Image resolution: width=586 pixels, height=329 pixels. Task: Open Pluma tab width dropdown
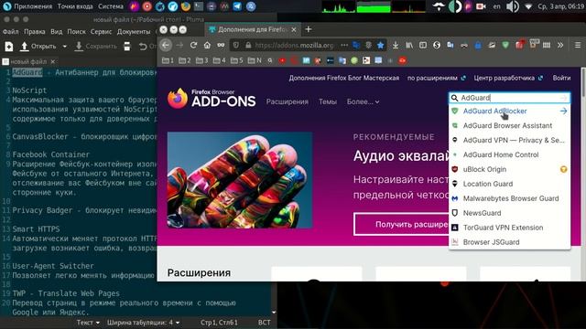143,323
